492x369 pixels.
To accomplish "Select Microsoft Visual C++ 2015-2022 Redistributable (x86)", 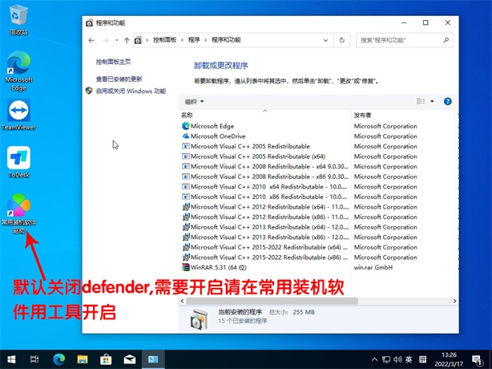I will tap(265, 257).
